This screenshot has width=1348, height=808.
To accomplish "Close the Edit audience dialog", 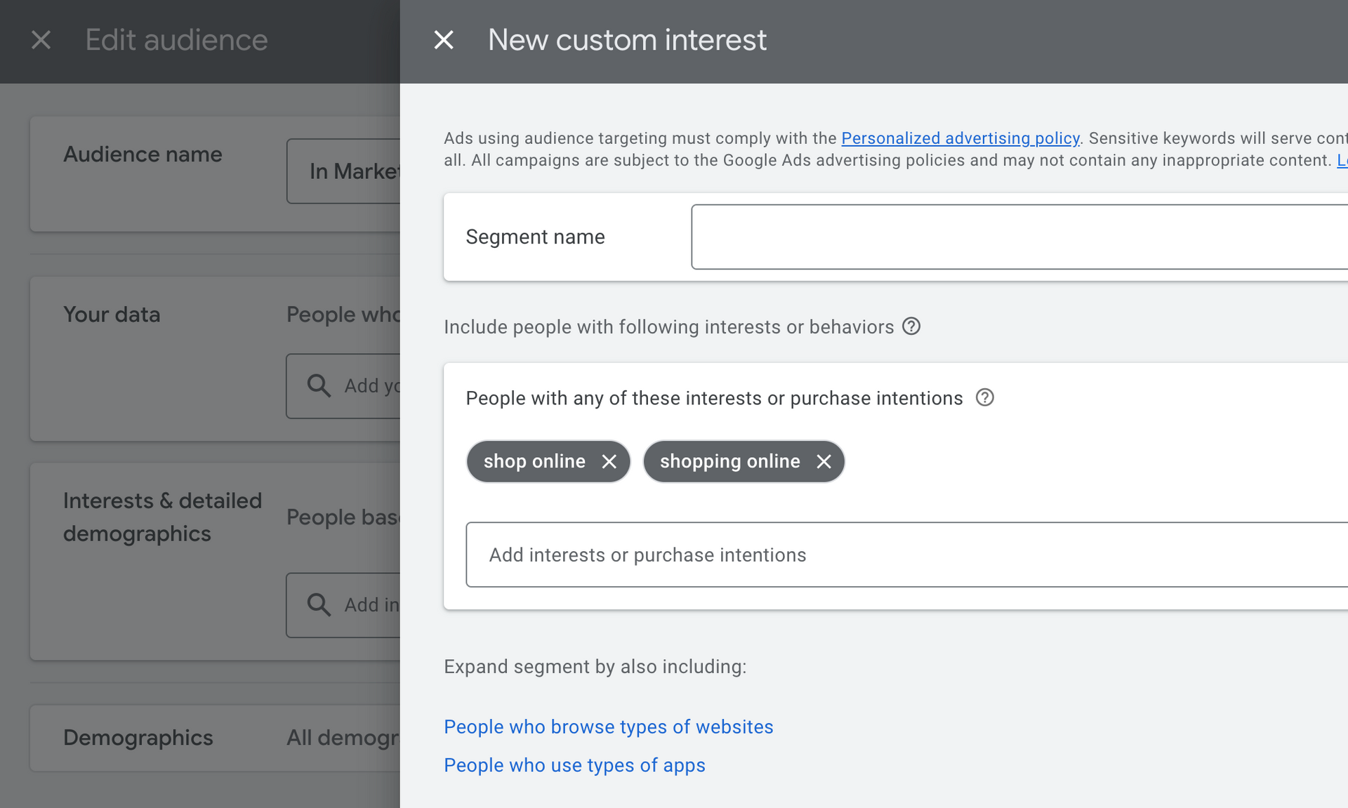I will click(41, 40).
